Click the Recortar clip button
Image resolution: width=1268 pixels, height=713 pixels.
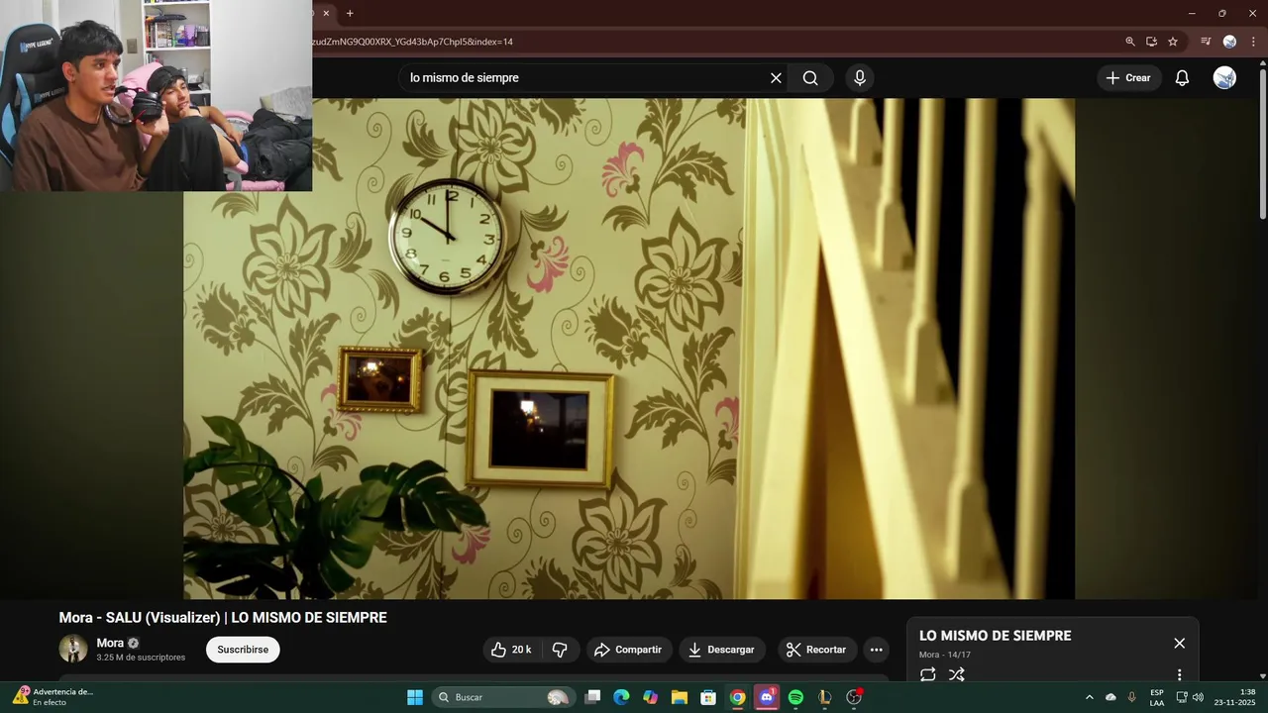[x=817, y=650]
